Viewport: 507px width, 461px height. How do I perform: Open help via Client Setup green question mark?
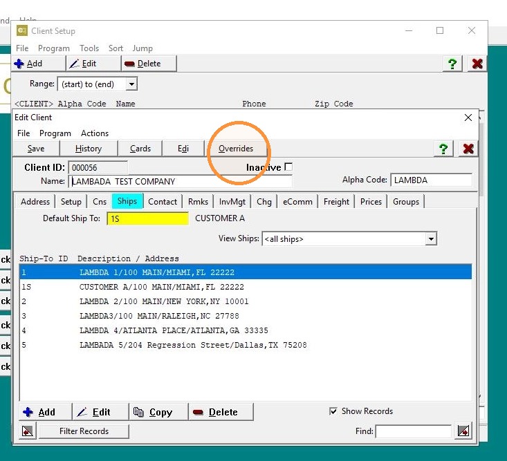coord(452,64)
